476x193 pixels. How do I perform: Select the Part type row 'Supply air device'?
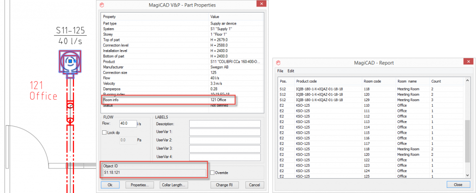click(x=182, y=23)
